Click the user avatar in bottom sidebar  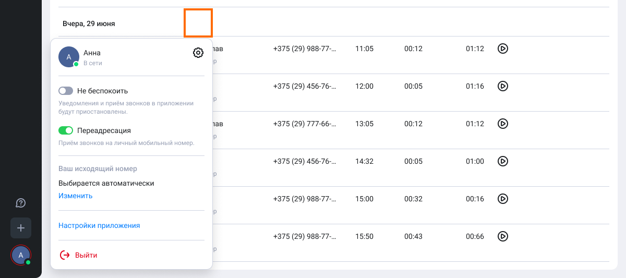click(x=21, y=255)
